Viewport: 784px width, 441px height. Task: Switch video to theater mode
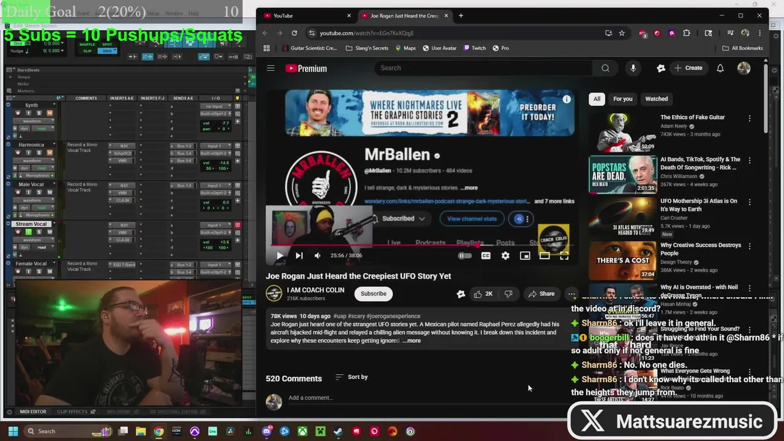[545, 255]
